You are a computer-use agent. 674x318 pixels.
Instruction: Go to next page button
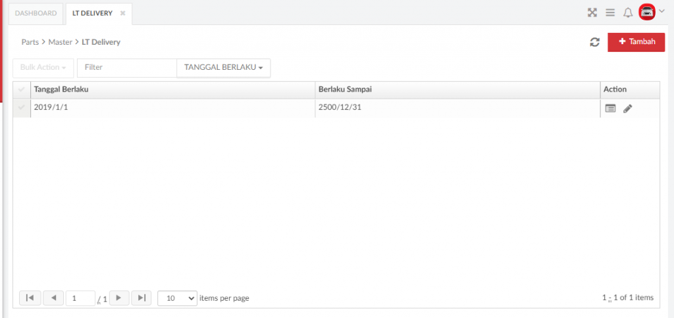point(120,298)
